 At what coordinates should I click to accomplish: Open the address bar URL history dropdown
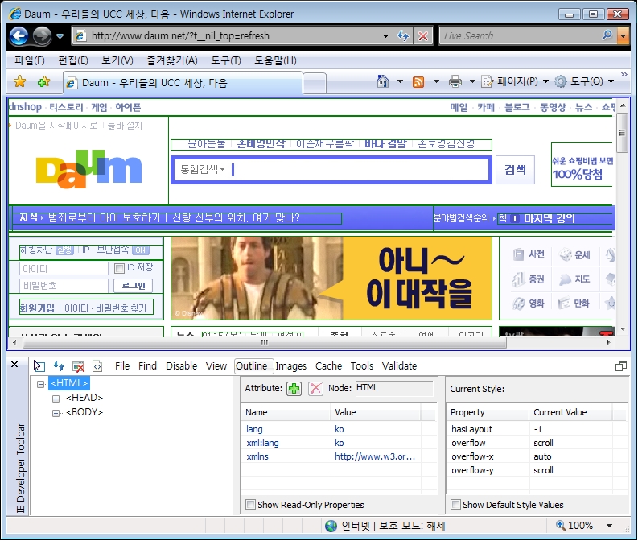385,35
